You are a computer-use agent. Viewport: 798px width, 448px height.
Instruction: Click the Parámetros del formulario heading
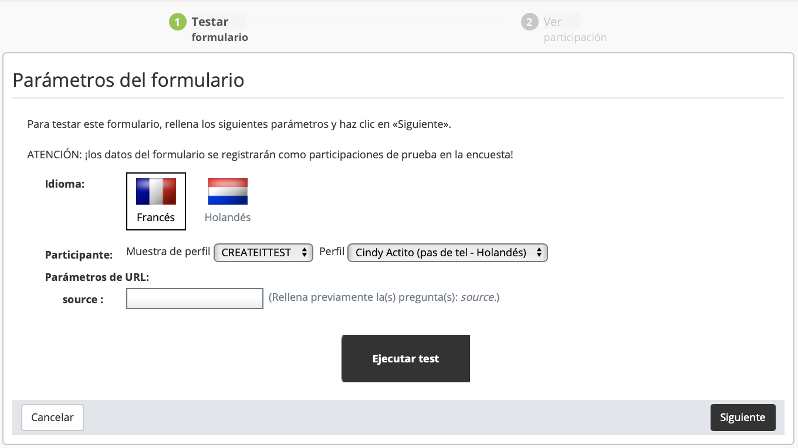[129, 80]
